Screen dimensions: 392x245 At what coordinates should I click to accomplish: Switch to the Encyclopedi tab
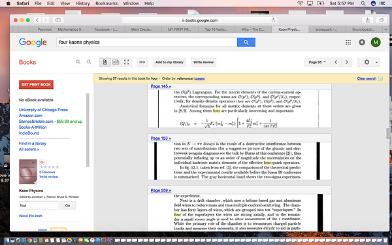[x=363, y=29]
